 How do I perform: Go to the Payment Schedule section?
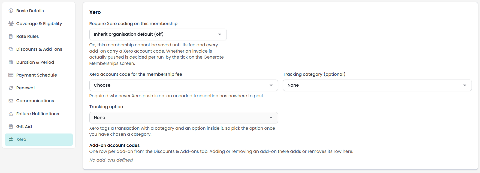tap(39, 75)
